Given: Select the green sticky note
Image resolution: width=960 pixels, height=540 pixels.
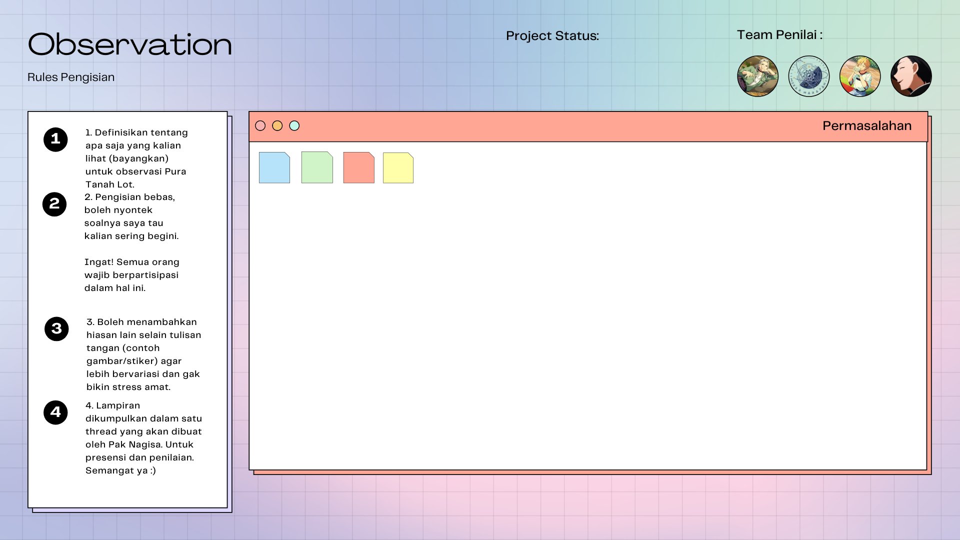Looking at the screenshot, I should pos(317,167).
